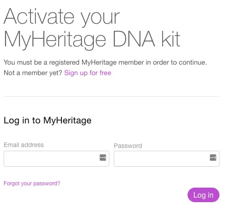Click MyHeritage in the large page title
Screen dimensions: 234x209
55,40
